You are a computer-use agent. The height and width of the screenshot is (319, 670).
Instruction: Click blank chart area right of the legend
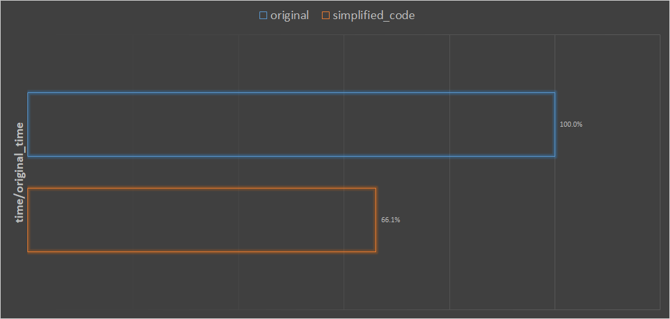point(542,16)
